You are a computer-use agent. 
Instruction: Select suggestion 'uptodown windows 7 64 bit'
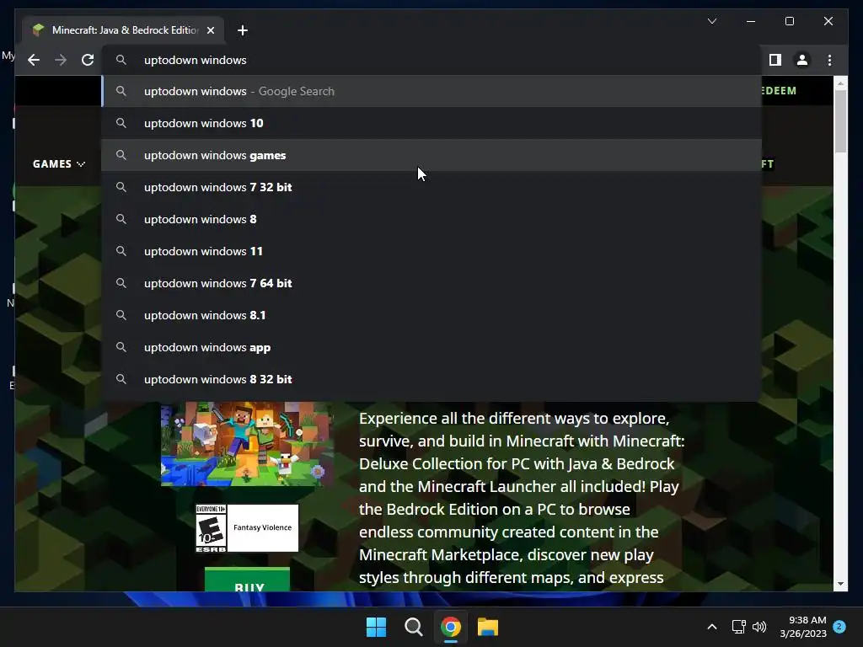pyautogui.click(x=431, y=283)
